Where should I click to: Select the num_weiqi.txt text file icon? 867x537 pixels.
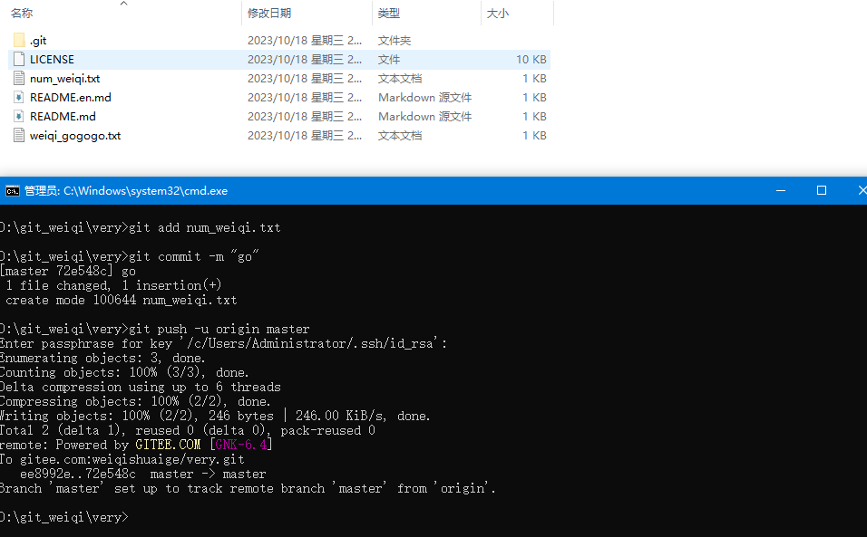point(19,79)
